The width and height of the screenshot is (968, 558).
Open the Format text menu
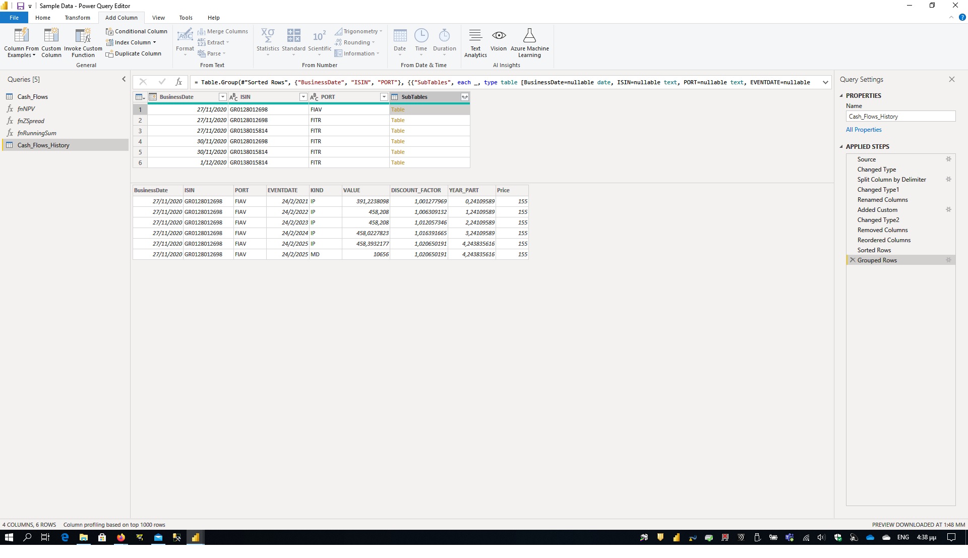(x=185, y=43)
